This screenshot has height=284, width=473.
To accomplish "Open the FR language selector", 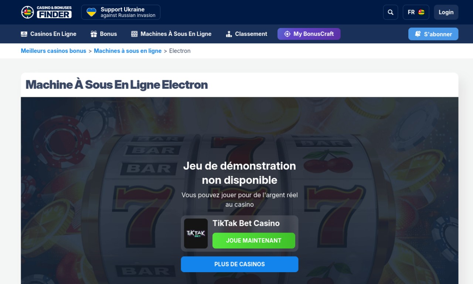I will click(x=416, y=12).
